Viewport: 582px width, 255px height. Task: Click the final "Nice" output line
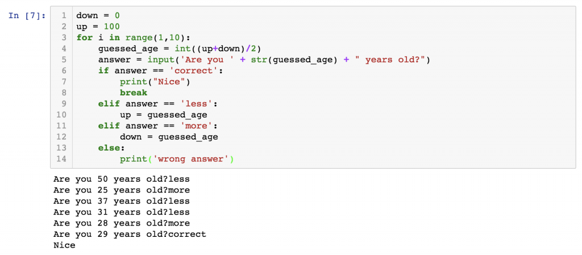coord(64,245)
